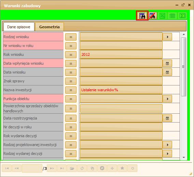Expand Rodzaj projektowanej inwestycji value list
Viewport: 194px width, 177px height.
[167, 145]
